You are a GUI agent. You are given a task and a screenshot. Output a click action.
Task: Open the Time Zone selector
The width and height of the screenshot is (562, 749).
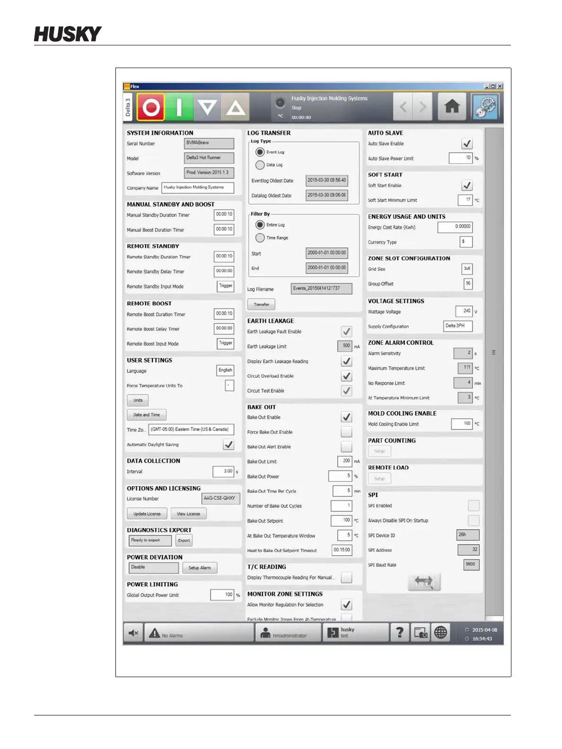[191, 429]
